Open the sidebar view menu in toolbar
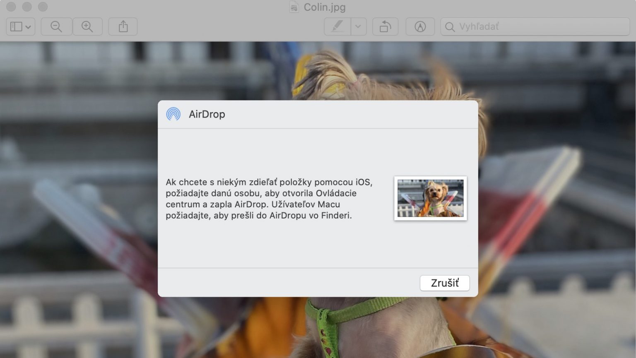The image size is (636, 358). point(20,26)
